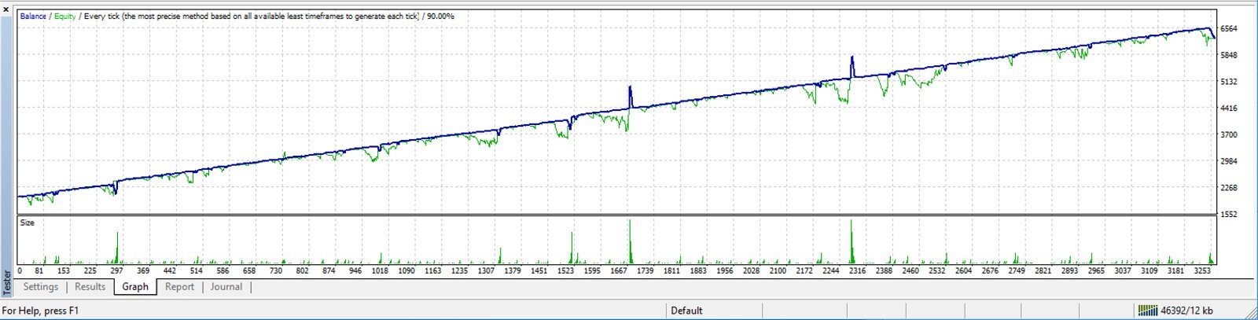This screenshot has width=1258, height=320.
Task: Click the balance spike near trade 2316
Action: coord(852,66)
